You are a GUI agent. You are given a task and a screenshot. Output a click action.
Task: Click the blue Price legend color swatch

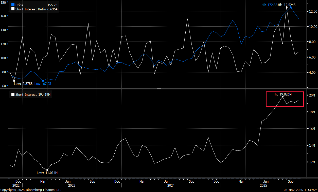coord(13,5)
